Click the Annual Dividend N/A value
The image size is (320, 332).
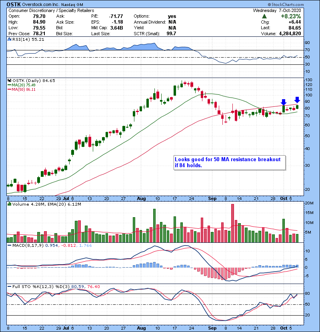172,22
